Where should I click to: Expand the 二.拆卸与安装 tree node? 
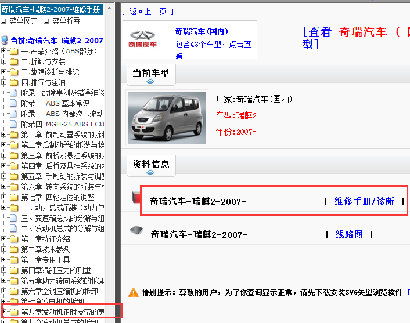point(3,61)
